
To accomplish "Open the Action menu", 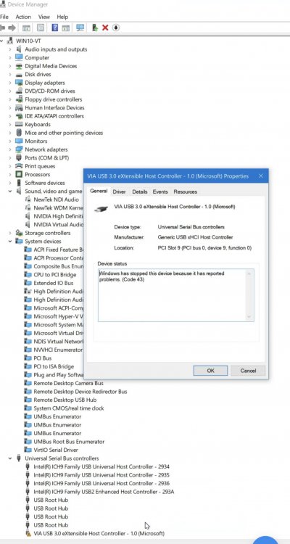I will pos(23,17).
